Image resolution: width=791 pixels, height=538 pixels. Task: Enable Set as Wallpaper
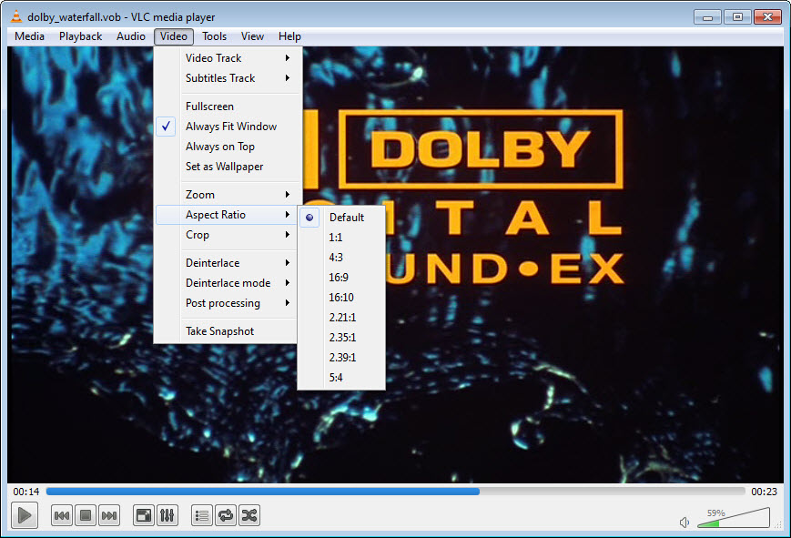(x=228, y=167)
